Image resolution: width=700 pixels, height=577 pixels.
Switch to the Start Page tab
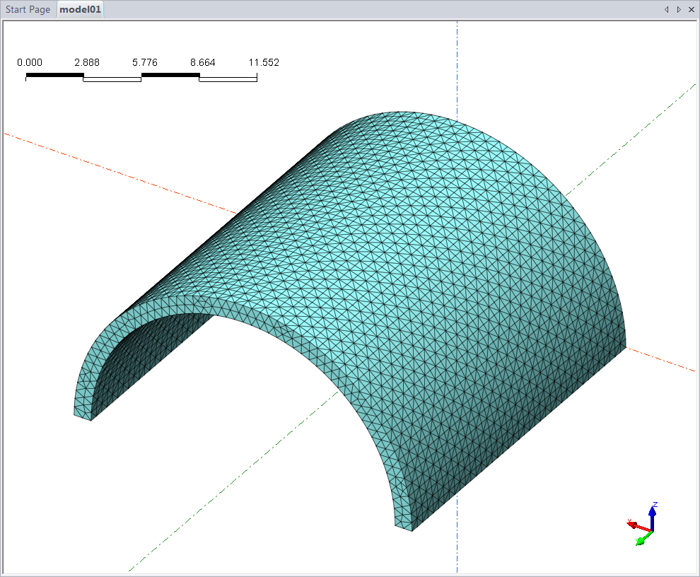tap(28, 10)
